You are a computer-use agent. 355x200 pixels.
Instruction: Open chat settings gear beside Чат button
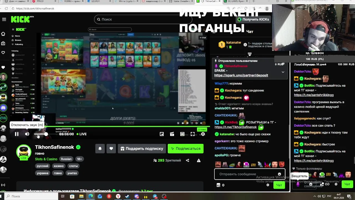click(x=268, y=185)
